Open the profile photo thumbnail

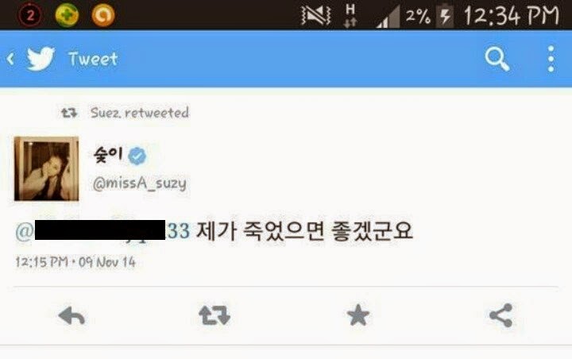tap(46, 168)
